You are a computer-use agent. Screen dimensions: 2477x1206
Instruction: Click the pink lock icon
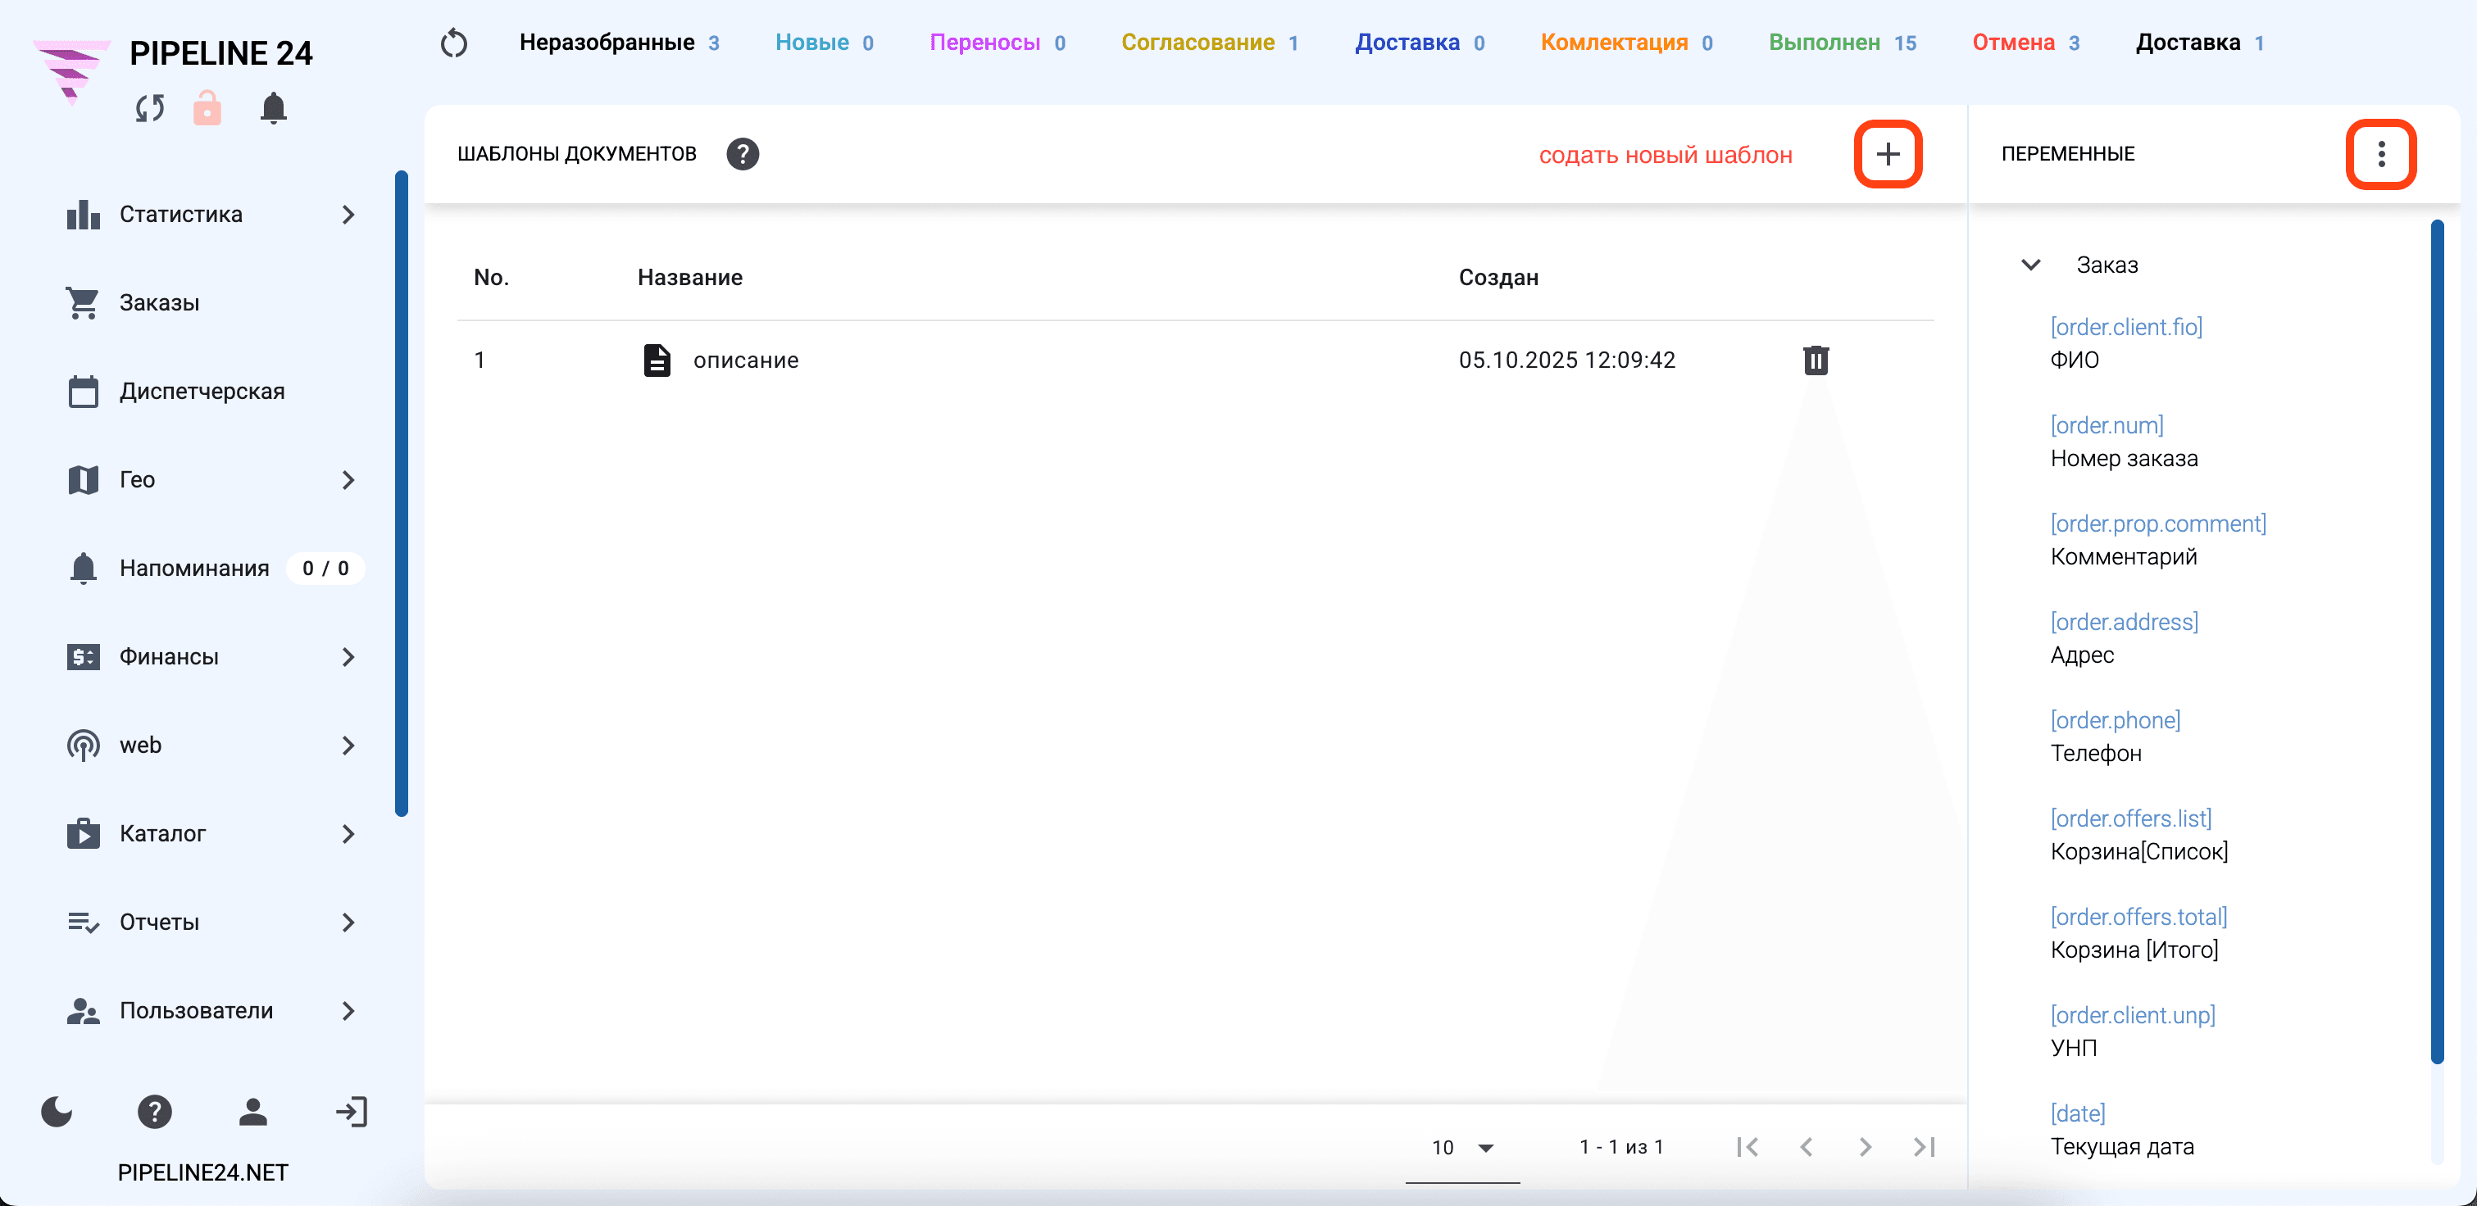207,107
